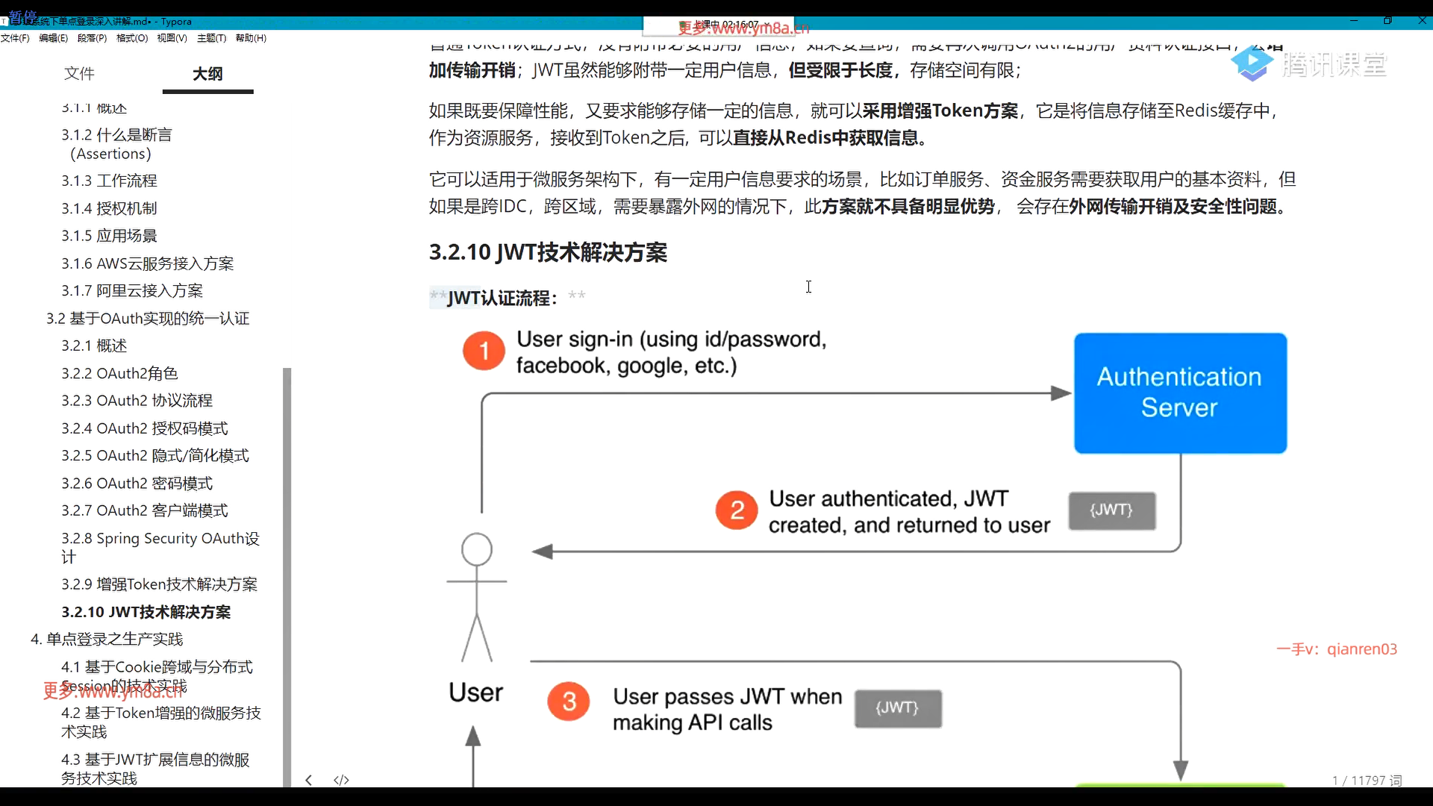1433x806 pixels.
Task: Go to 3.2.9 增强Token技术解决方案 outline item
Action: tap(159, 584)
